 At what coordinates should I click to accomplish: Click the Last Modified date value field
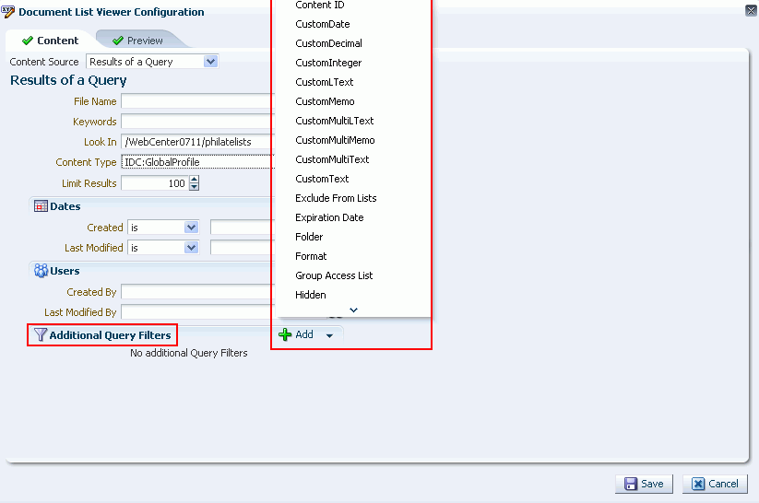[243, 248]
